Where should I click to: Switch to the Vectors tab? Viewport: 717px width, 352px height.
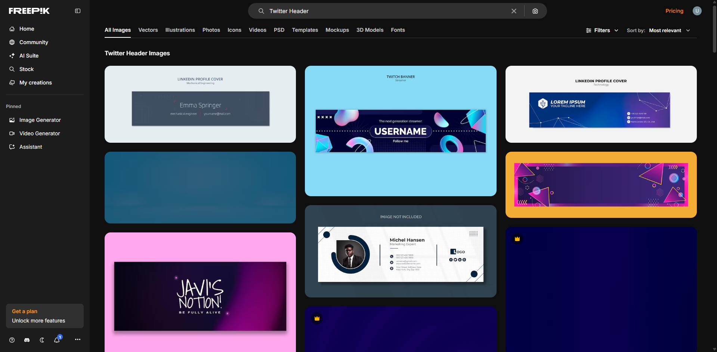tap(148, 30)
